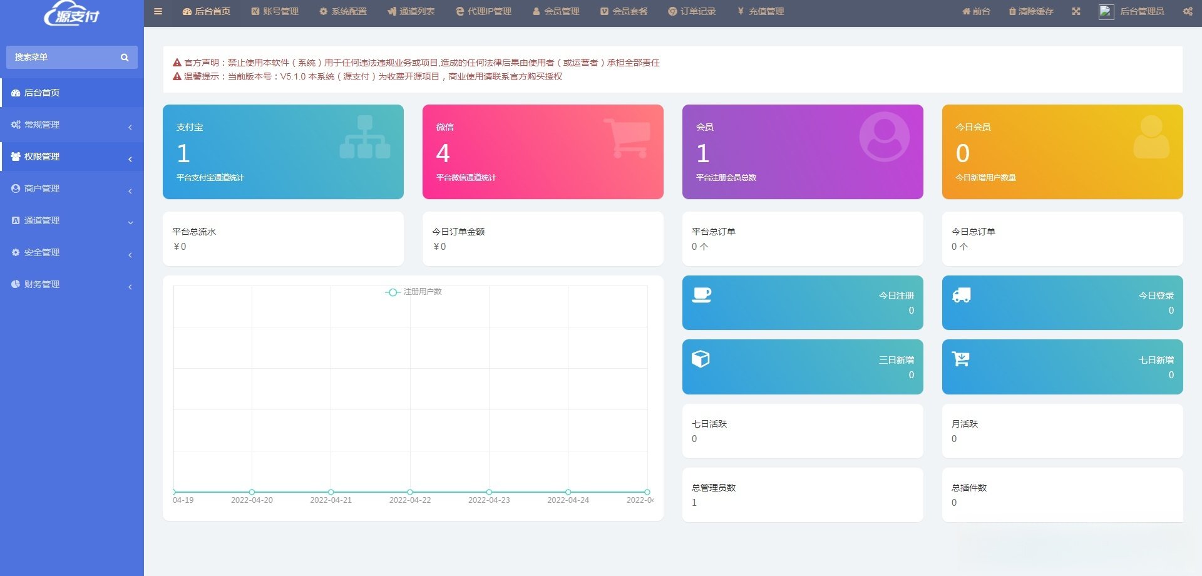The width and height of the screenshot is (1202, 576).
Task: Click 清除缓存 to clear the cache
Action: point(1030,11)
